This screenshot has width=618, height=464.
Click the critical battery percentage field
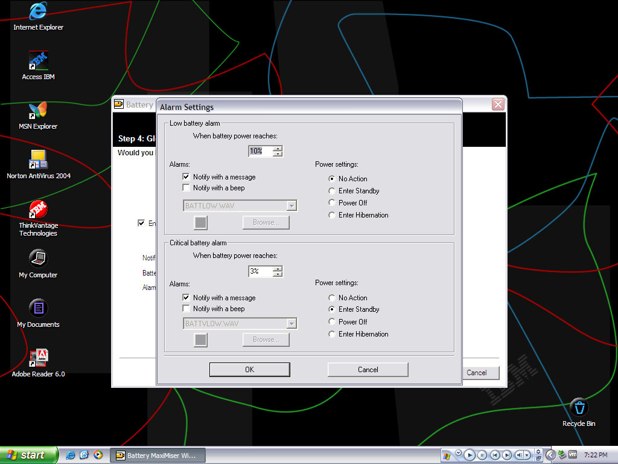point(260,272)
